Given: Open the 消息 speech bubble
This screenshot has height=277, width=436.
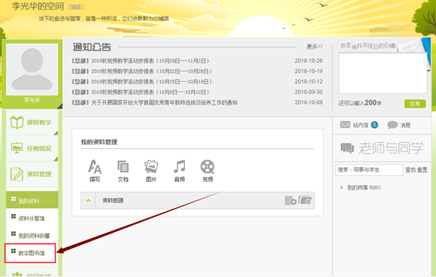Looking at the screenshot, I should click(393, 125).
